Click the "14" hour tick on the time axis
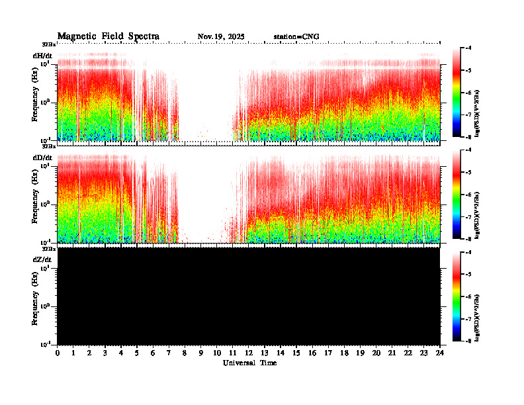The width and height of the screenshot is (524, 405). pos(281,353)
